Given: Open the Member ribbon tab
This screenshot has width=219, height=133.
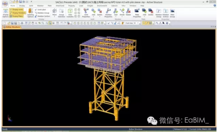Looking at the screenshot, I should (40, 6).
